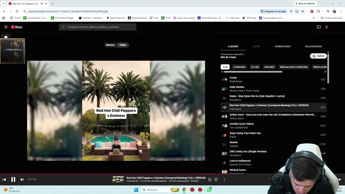Select the Músicas pouco conhecidas filter chip
The width and height of the screenshot is (345, 194).
click(294, 67)
